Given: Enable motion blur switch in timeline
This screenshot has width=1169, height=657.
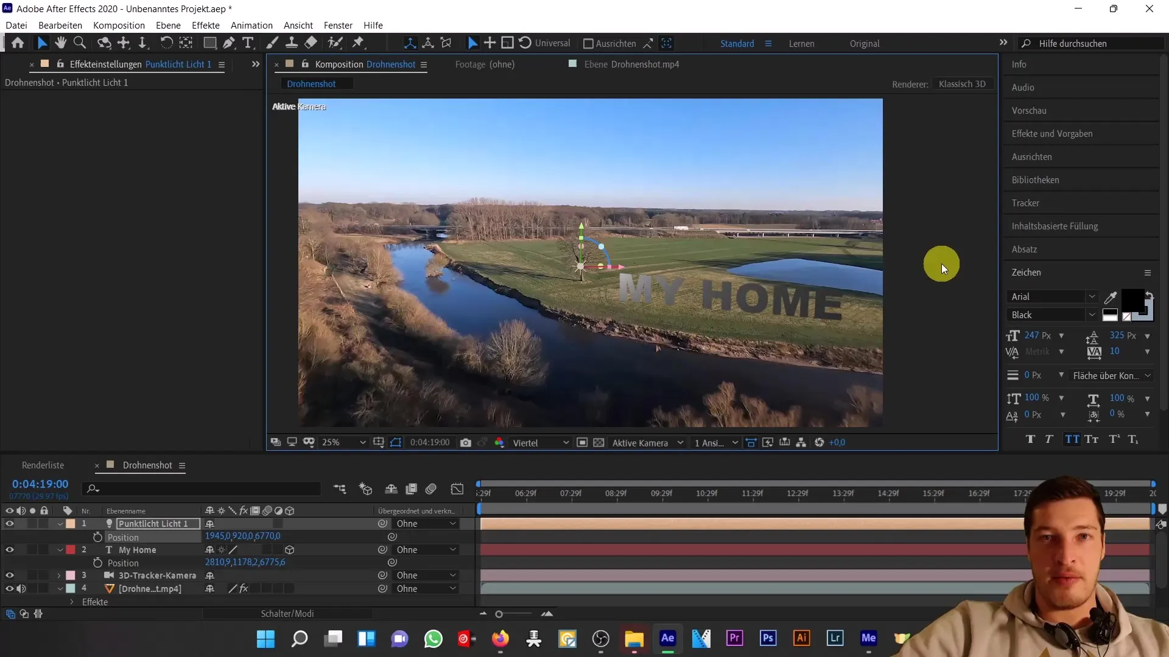Looking at the screenshot, I should point(432,489).
